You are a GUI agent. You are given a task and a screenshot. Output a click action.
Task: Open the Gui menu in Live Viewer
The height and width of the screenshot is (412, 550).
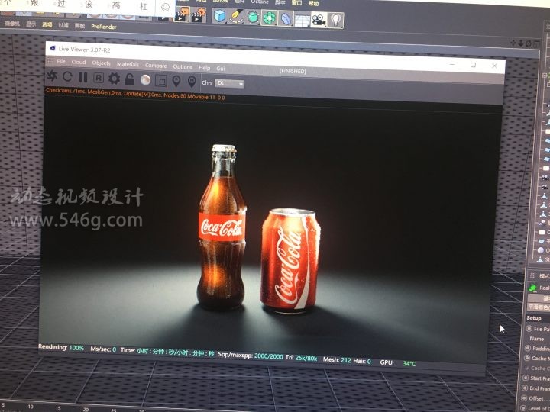pyautogui.click(x=221, y=69)
